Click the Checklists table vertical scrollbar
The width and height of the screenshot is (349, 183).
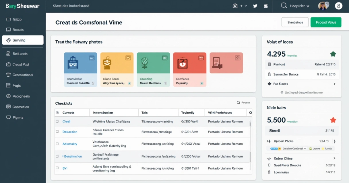pyautogui.click(x=250, y=146)
